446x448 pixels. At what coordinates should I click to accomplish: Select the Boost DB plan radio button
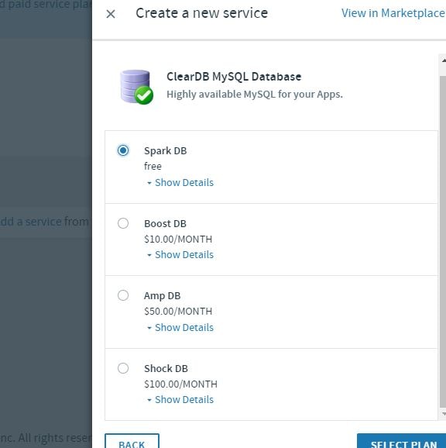123,223
